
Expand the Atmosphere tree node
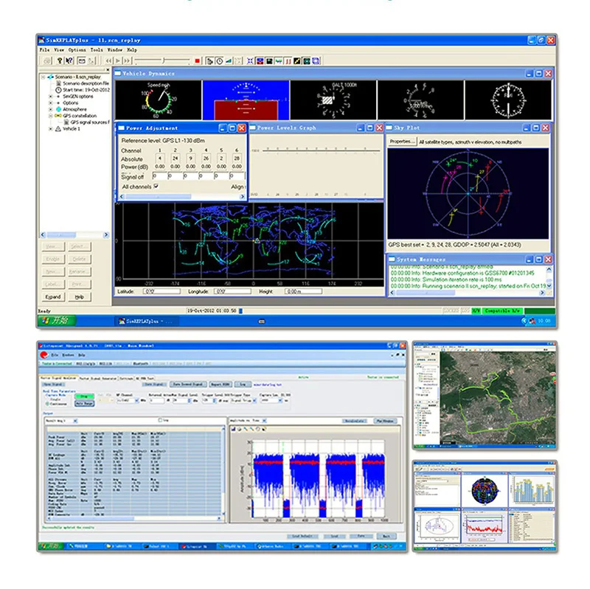(x=51, y=109)
